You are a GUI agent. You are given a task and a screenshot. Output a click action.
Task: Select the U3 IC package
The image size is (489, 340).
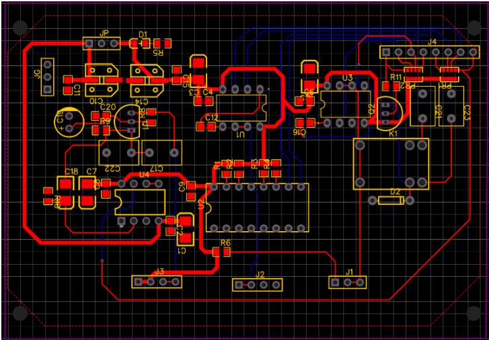pos(346,104)
